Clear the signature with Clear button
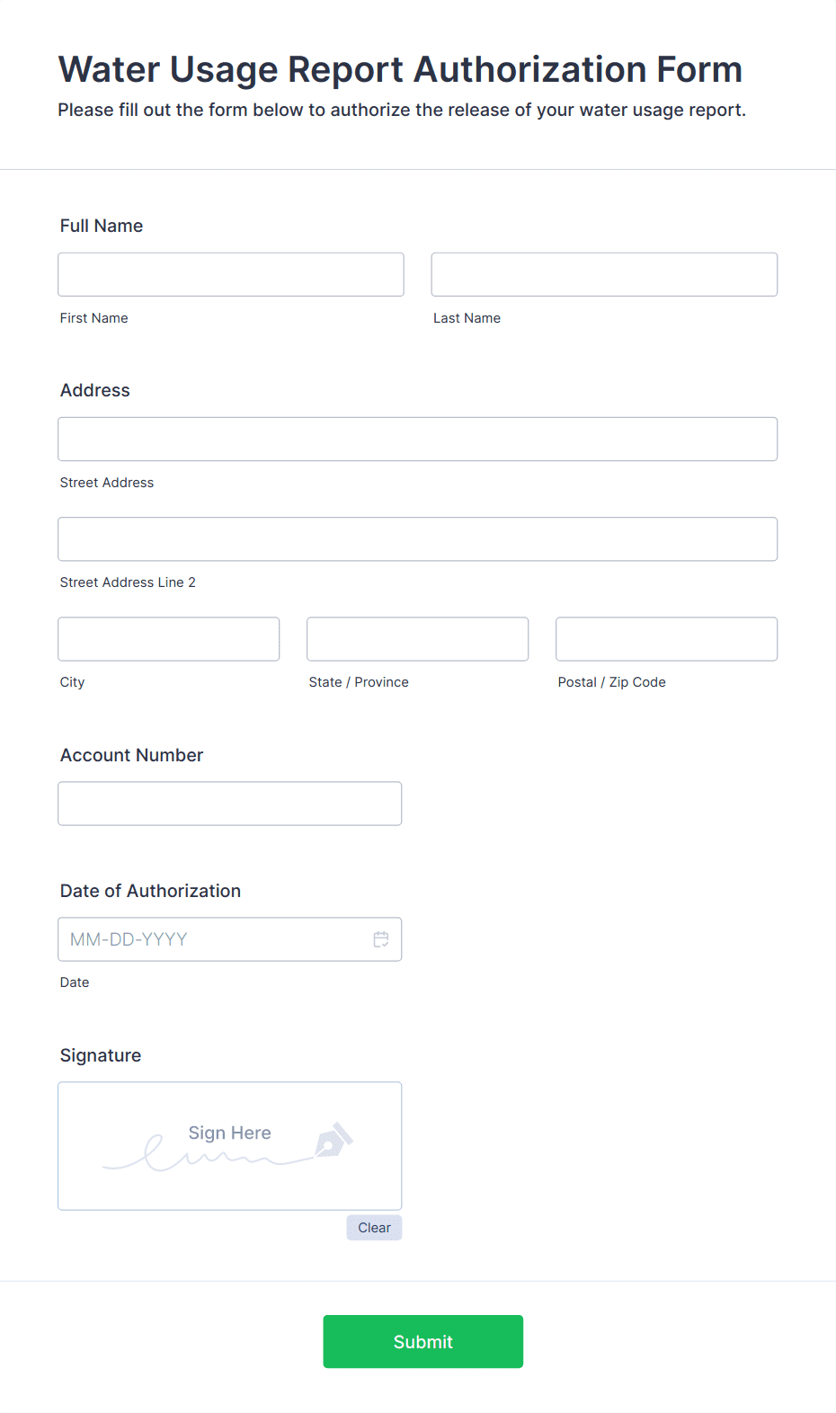 point(374,1228)
